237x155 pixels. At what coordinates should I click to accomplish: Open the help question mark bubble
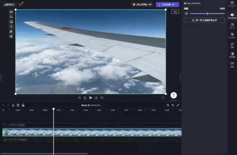[174, 95]
